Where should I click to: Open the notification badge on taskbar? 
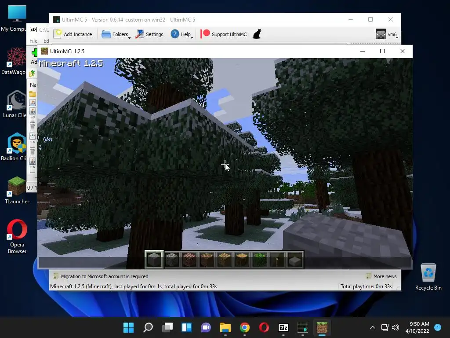pos(438,327)
